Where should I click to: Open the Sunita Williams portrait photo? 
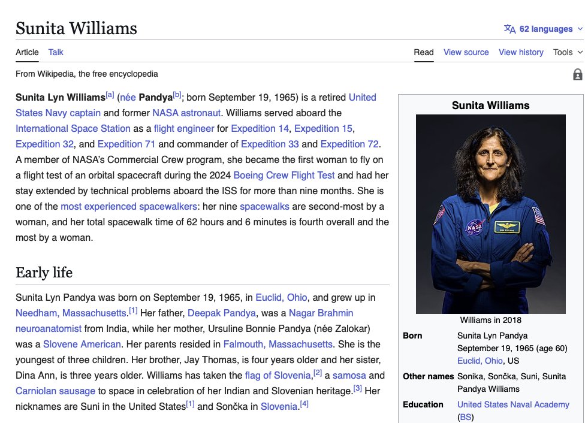(491, 214)
